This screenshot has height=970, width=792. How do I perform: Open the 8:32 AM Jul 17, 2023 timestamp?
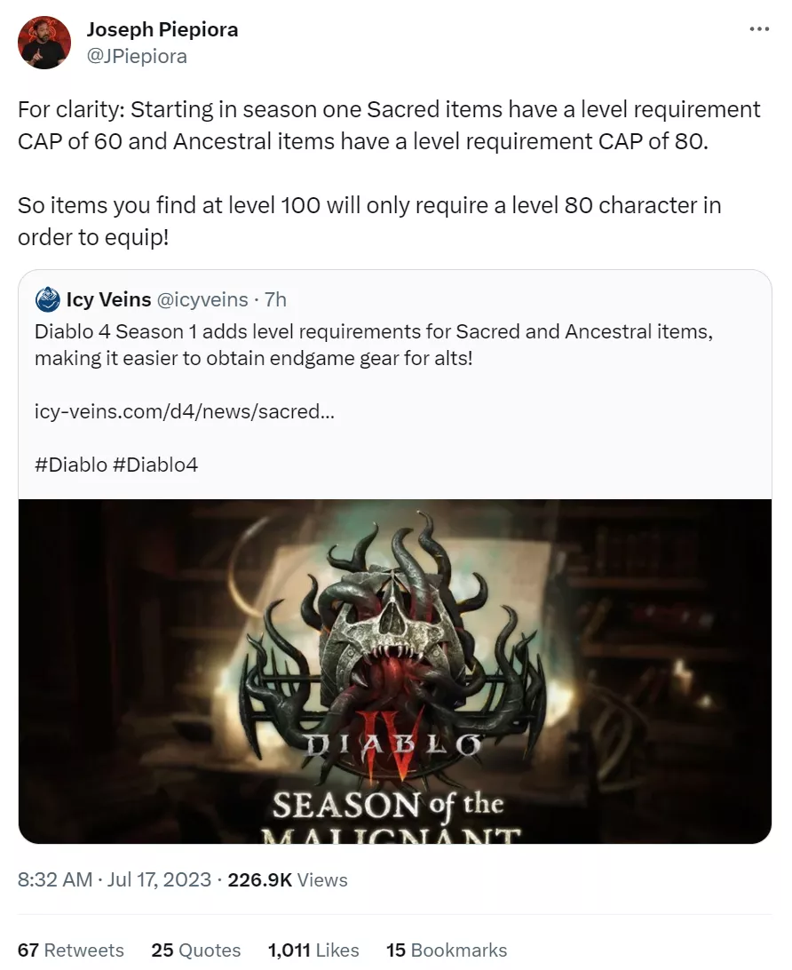point(115,879)
